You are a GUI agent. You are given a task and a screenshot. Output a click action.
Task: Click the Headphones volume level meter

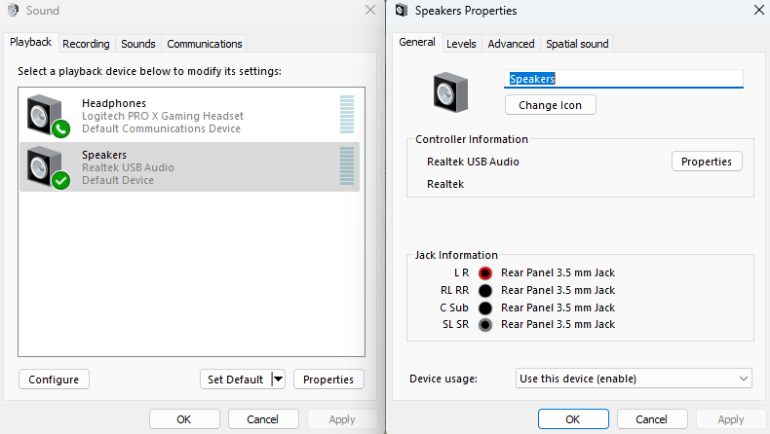point(347,115)
